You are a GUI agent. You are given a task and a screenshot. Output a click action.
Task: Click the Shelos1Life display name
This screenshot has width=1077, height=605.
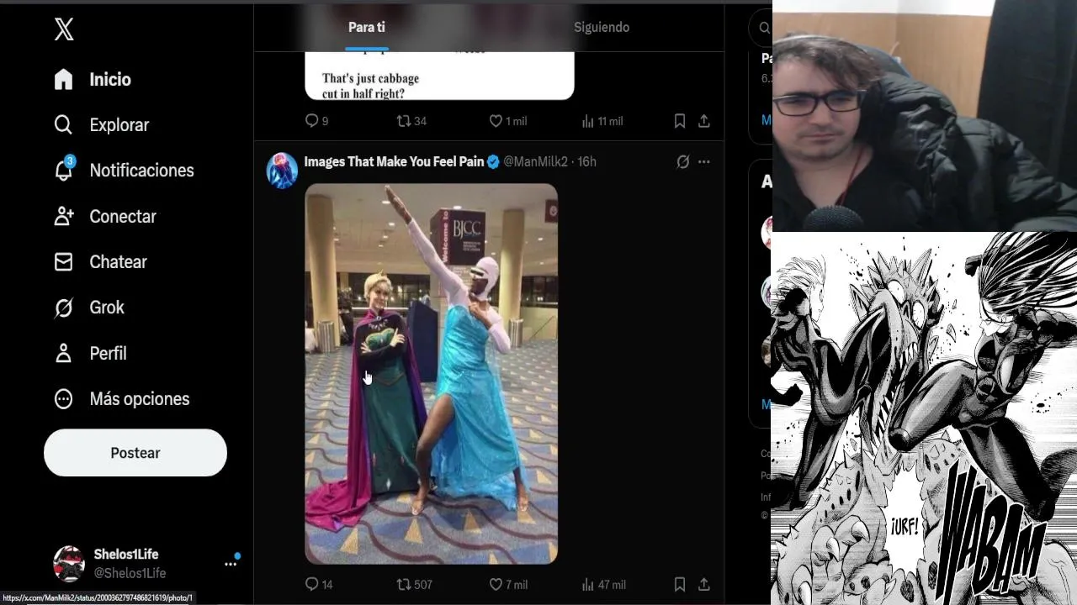tap(126, 555)
